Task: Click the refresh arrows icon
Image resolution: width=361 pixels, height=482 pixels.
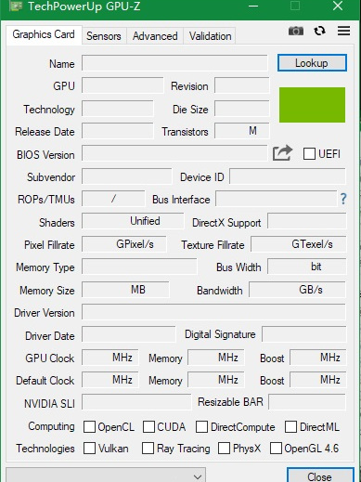Action: (319, 31)
